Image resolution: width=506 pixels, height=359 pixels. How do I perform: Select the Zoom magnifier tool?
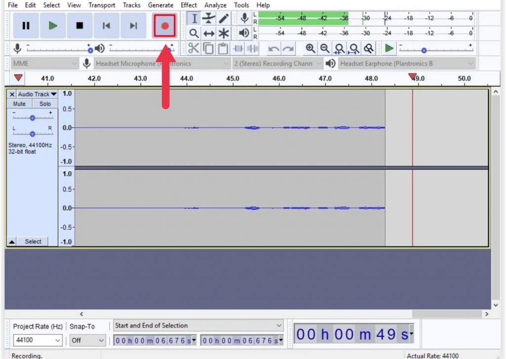click(x=194, y=33)
